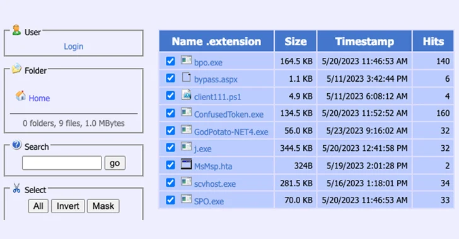Image resolution: width=459 pixels, height=239 pixels.
Task: Go to the Home folder link
Action: point(39,98)
